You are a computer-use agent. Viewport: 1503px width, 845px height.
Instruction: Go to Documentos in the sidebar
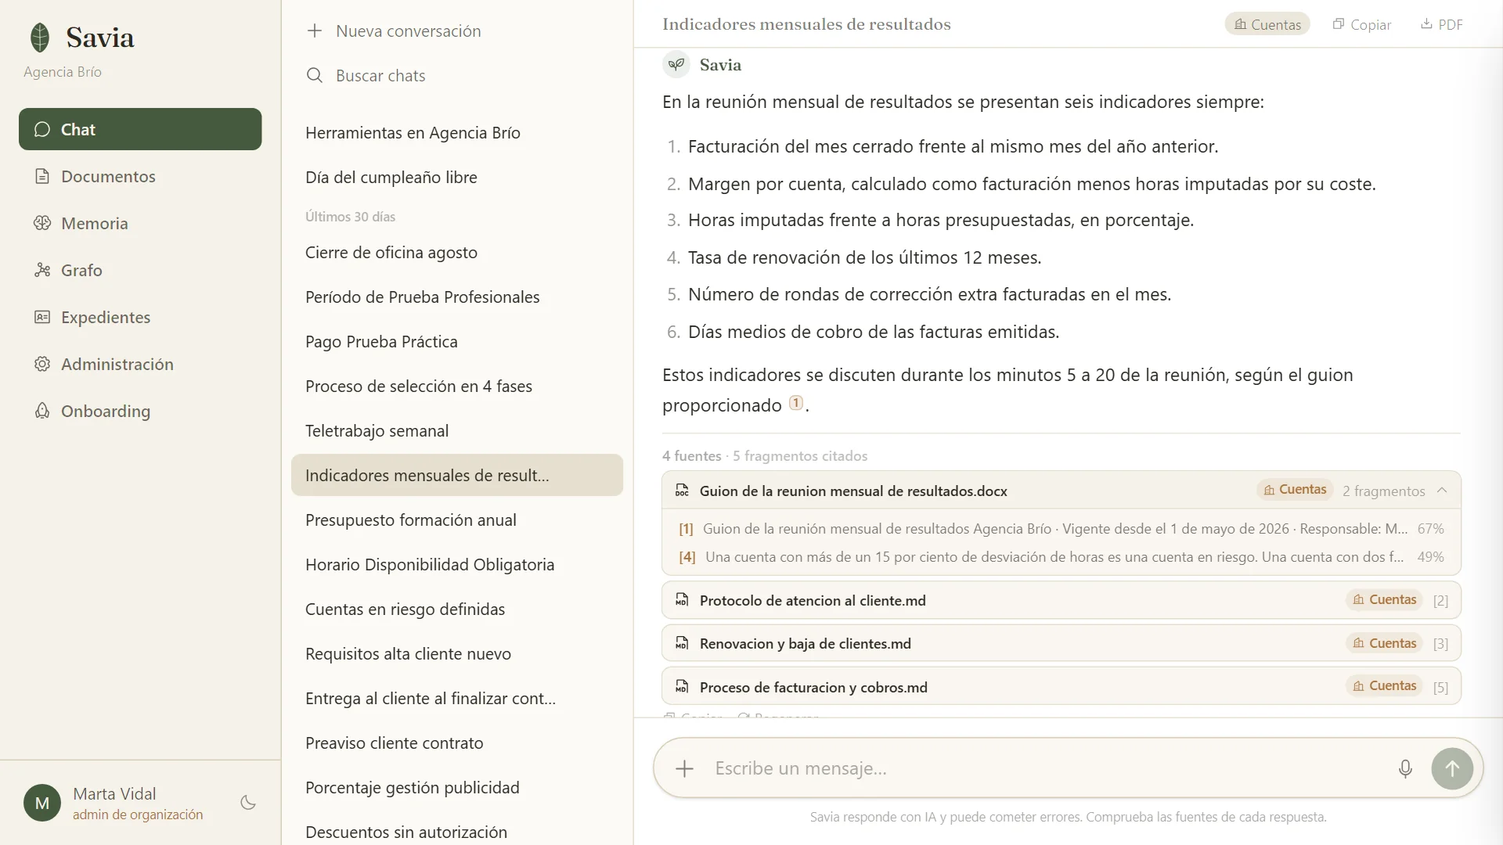pos(140,176)
